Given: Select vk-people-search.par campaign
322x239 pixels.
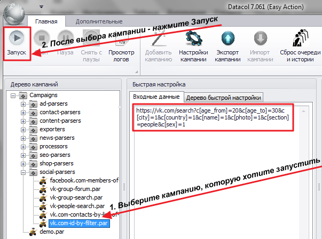Looking at the screenshot, I should [77, 206].
